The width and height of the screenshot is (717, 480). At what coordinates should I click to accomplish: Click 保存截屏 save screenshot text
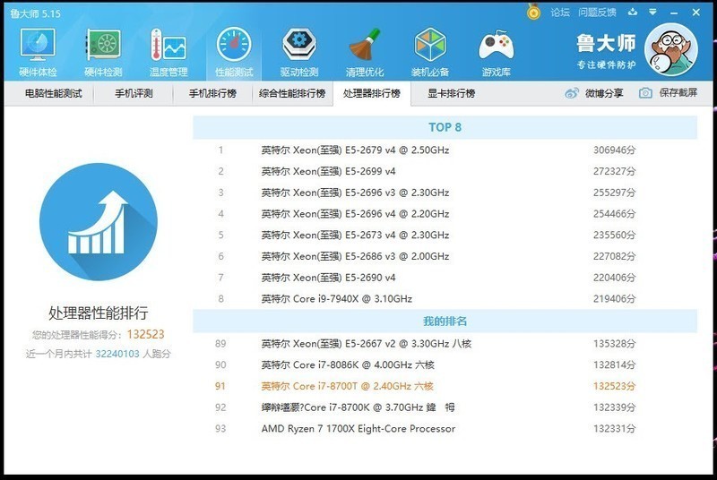point(678,93)
